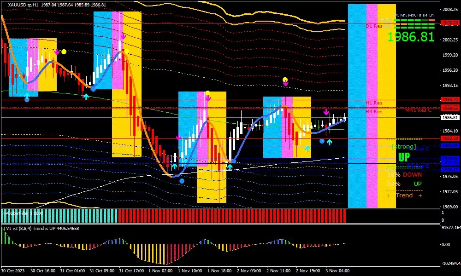Viewport: 461px width, 276px height.
Task: Click the red 2005.55 price tag
Action: point(449,23)
